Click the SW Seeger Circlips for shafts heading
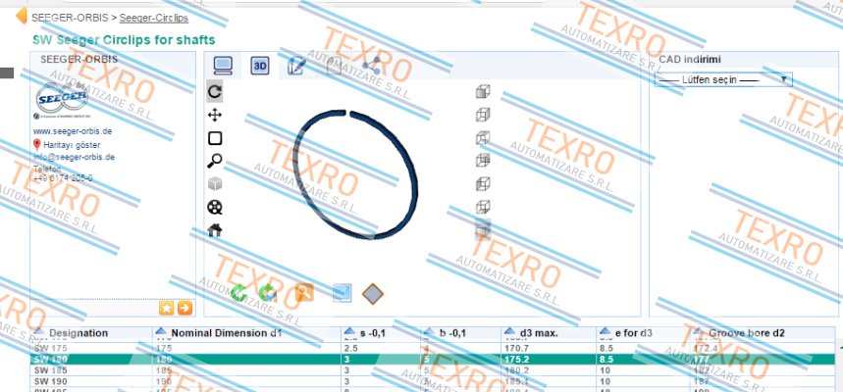Screen dimensions: 843x392 pos(124,40)
